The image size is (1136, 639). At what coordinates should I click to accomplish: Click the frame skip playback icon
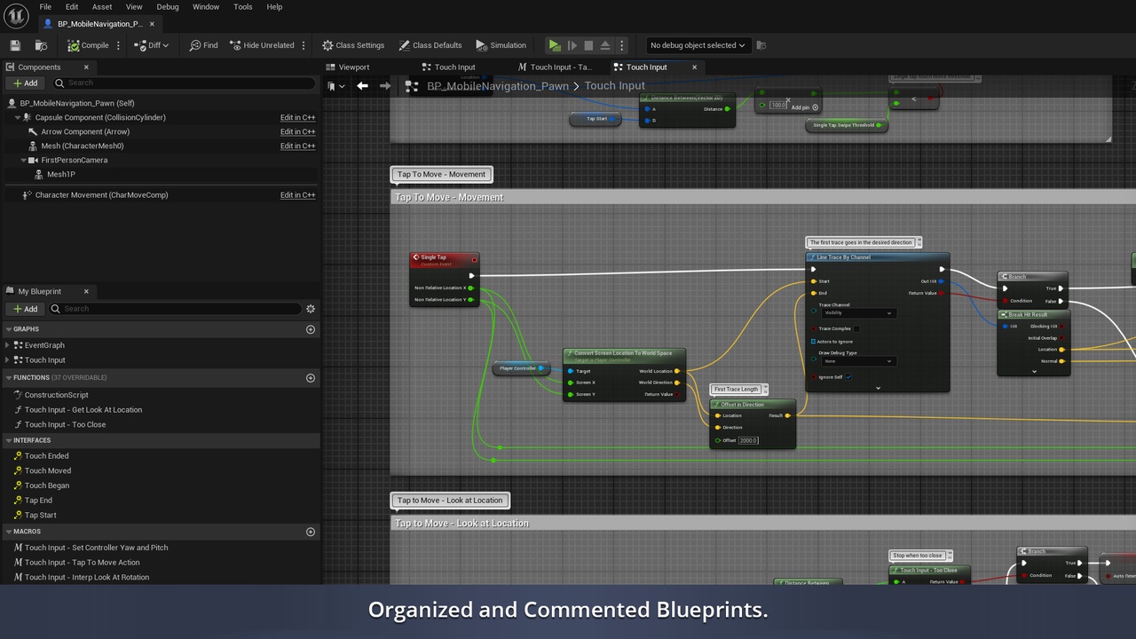572,45
